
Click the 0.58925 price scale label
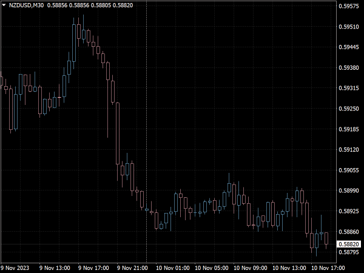349,211
